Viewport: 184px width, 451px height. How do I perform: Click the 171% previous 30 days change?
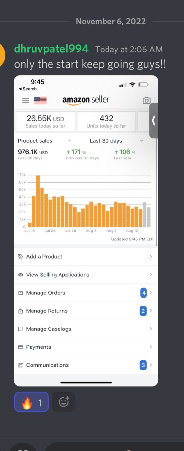pos(76,152)
